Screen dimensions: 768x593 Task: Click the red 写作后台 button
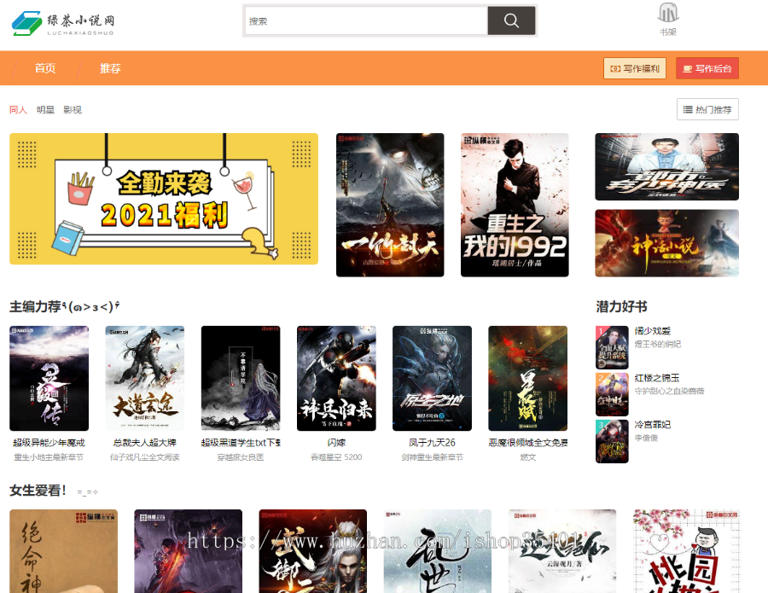(x=707, y=68)
